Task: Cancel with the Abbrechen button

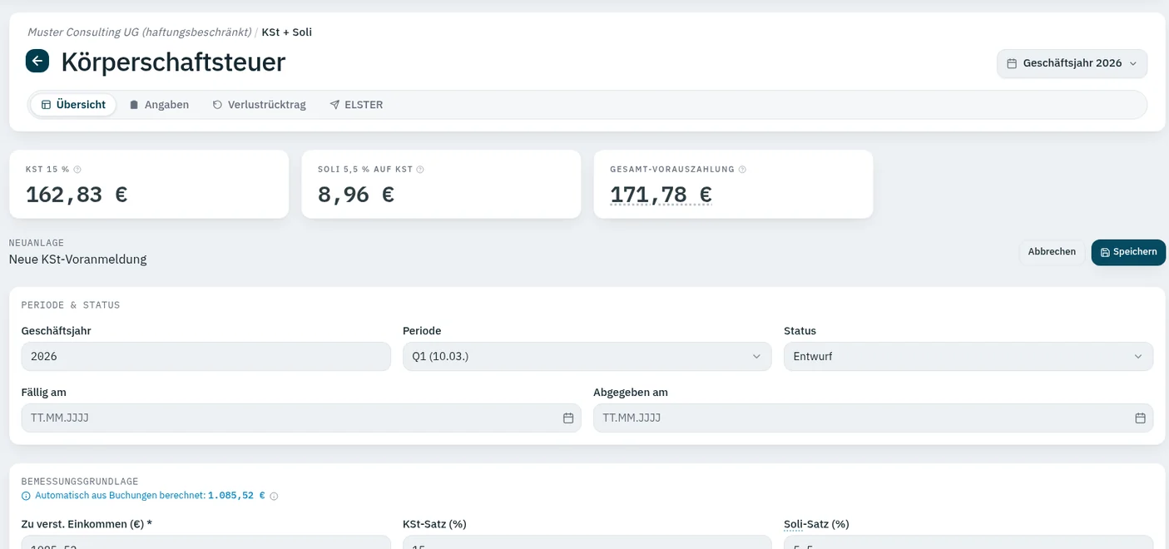Action: 1052,251
